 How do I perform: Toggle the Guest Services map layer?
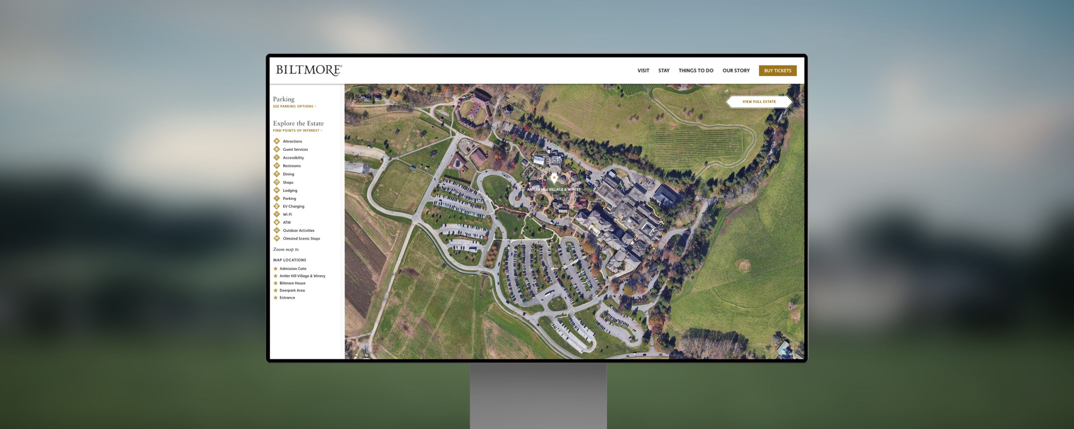[x=276, y=149]
